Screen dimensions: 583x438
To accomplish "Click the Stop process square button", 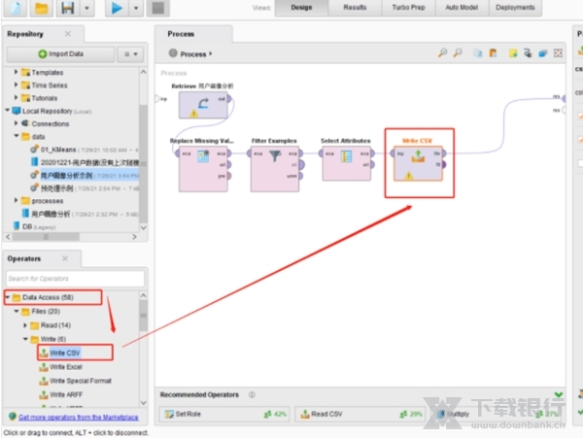I will 158,9.
